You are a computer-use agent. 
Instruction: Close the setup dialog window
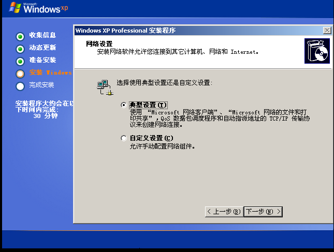tap(327, 31)
